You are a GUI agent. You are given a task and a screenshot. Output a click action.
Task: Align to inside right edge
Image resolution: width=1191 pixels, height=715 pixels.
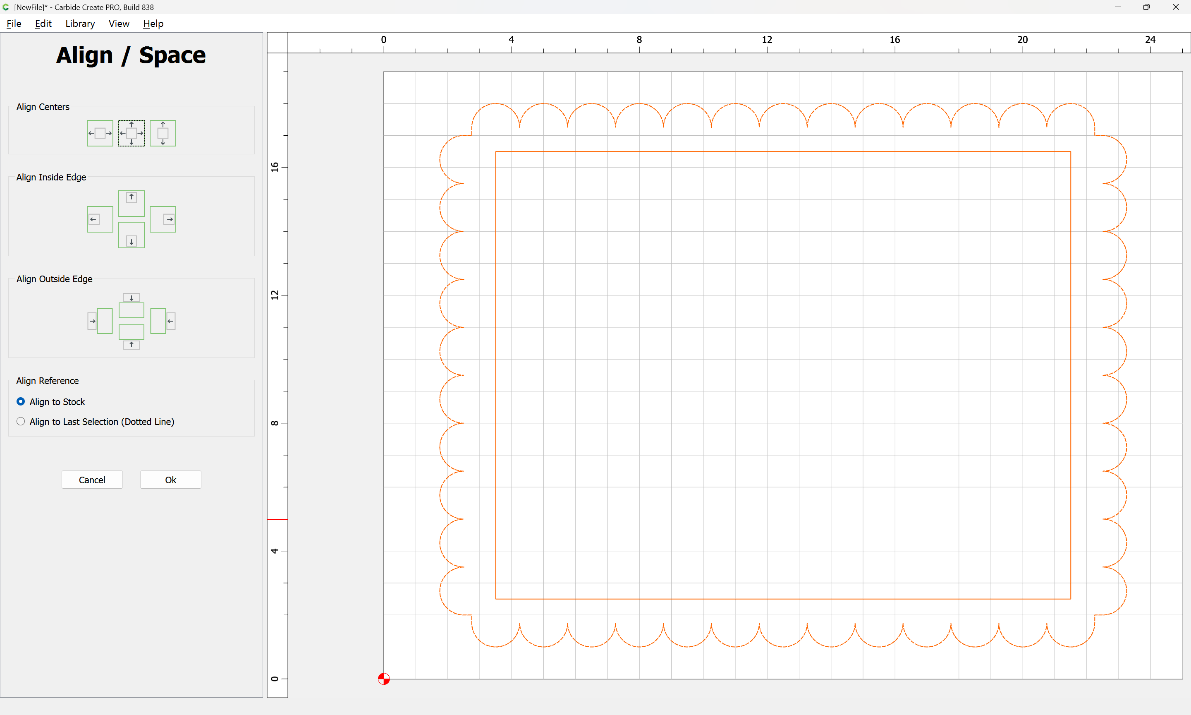tap(163, 219)
